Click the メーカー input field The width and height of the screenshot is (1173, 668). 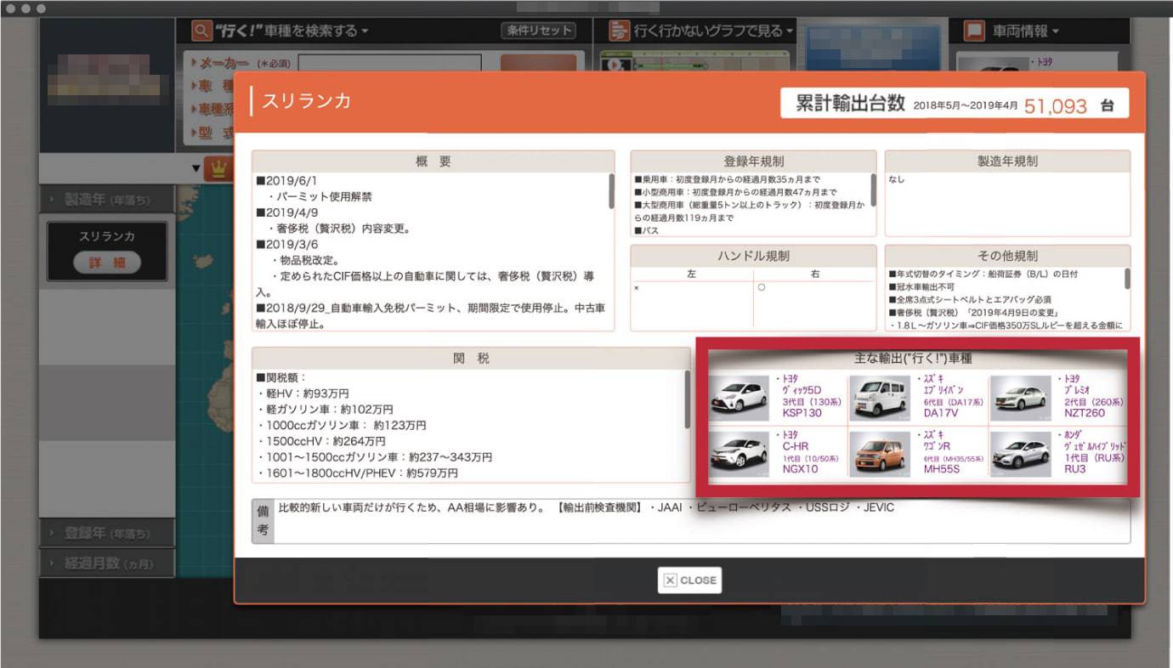[x=389, y=63]
